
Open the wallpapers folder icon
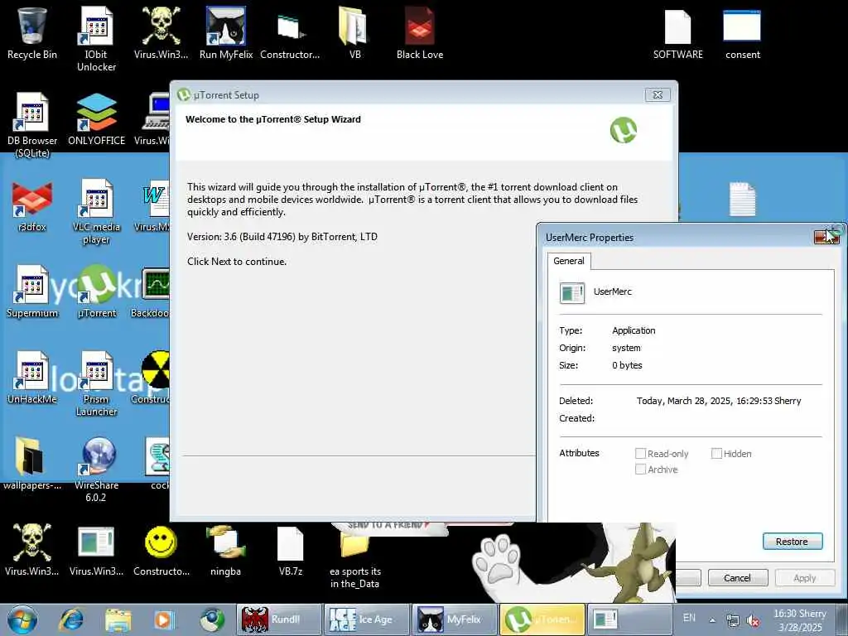[x=32, y=464]
